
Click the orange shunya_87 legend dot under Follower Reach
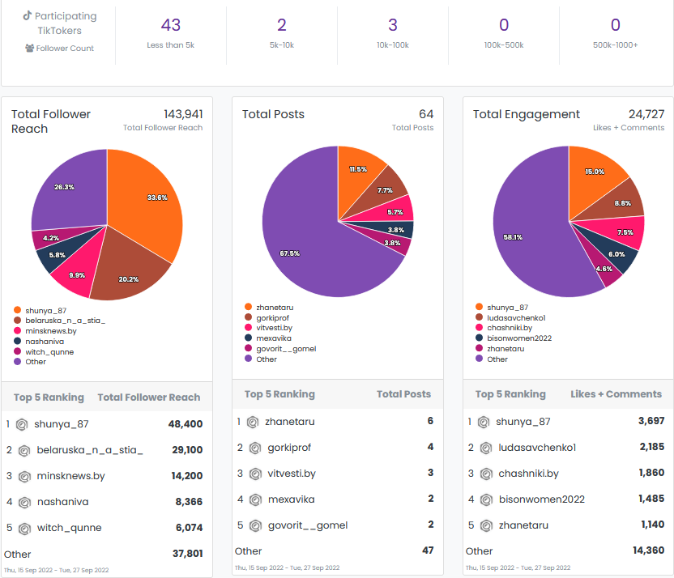[x=17, y=310]
